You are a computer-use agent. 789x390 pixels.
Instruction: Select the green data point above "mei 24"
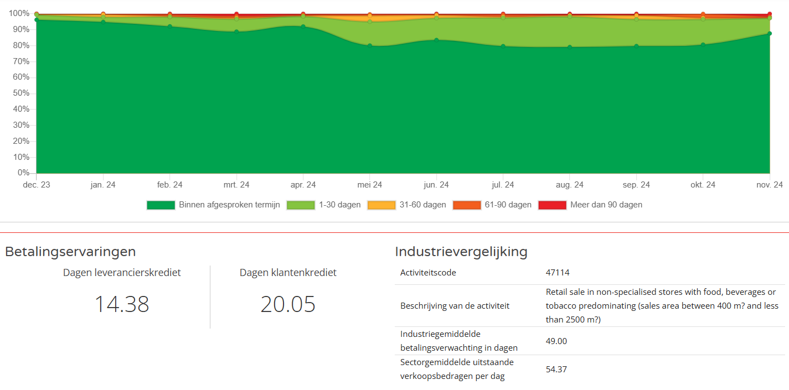[369, 44]
